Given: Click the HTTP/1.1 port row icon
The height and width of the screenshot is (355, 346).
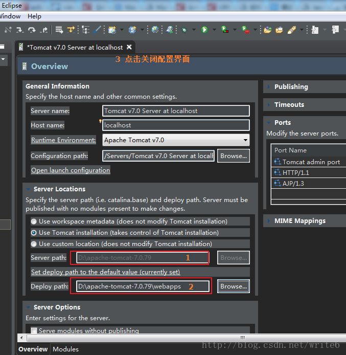Looking at the screenshot, I should tap(278, 172).
